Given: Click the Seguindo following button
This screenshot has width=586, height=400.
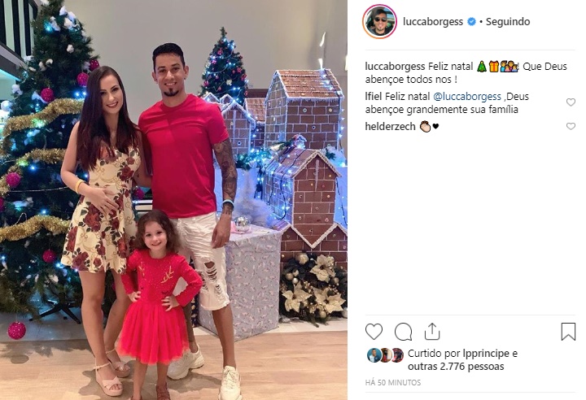Looking at the screenshot, I should tap(508, 22).
